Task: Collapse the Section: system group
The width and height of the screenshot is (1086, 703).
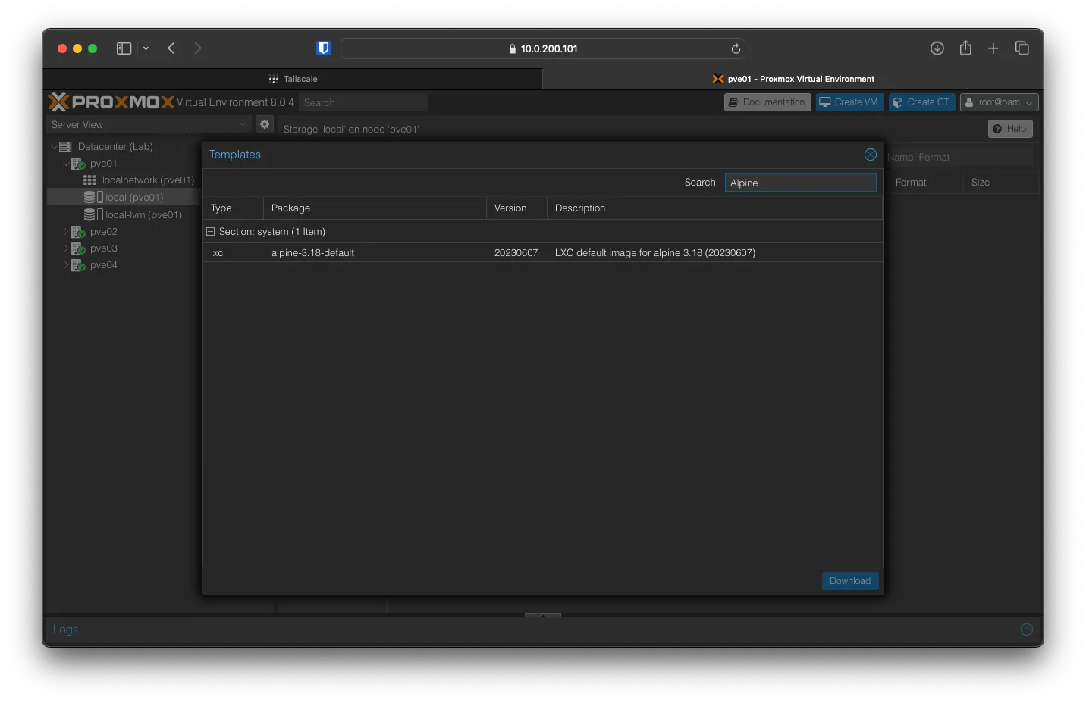Action: [211, 232]
